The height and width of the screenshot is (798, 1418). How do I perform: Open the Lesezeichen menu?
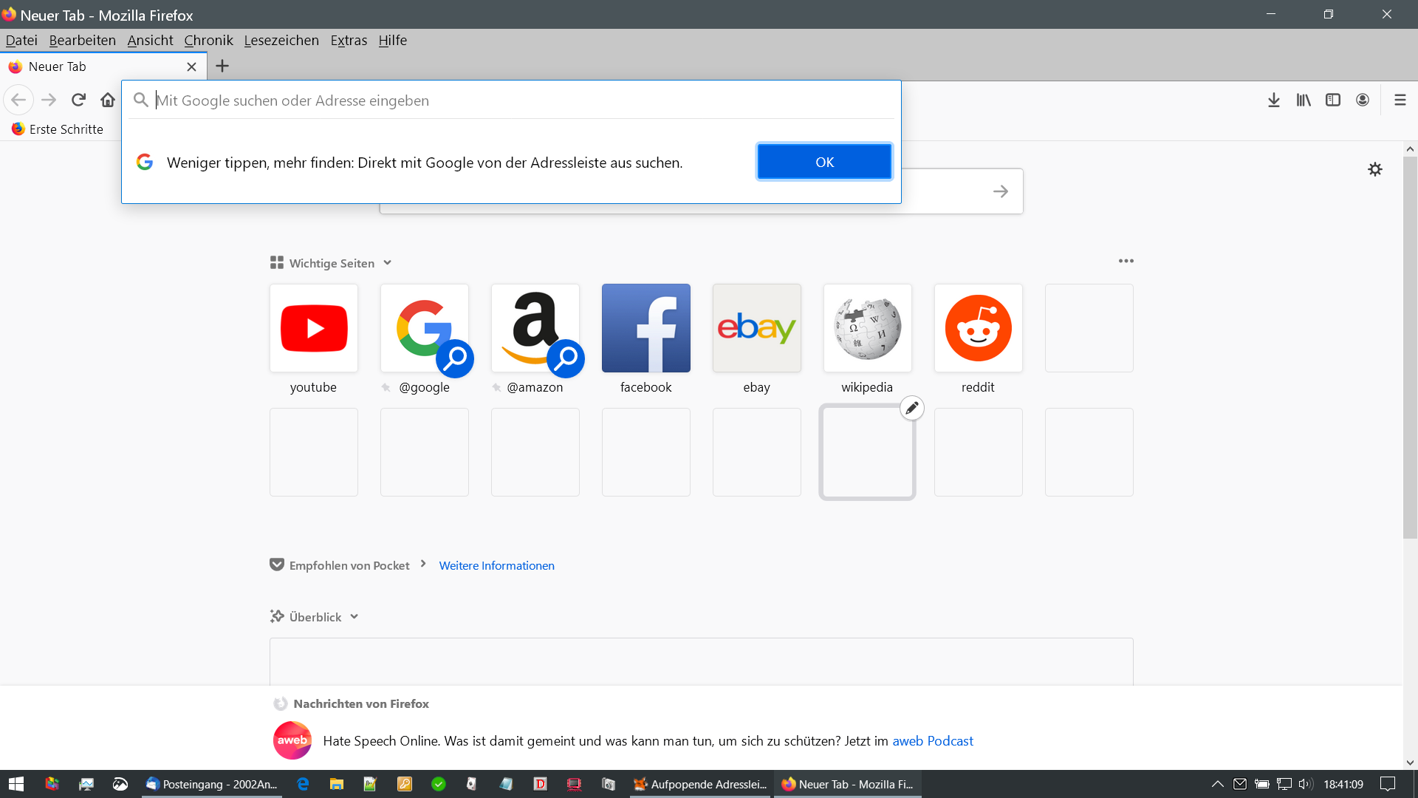[281, 41]
